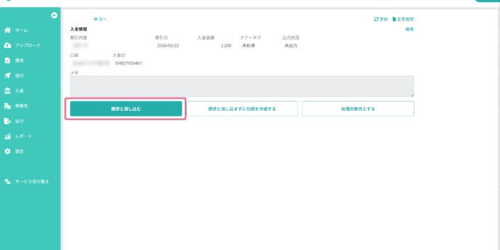
Task: Click the change history document icon
Action: coord(394,19)
